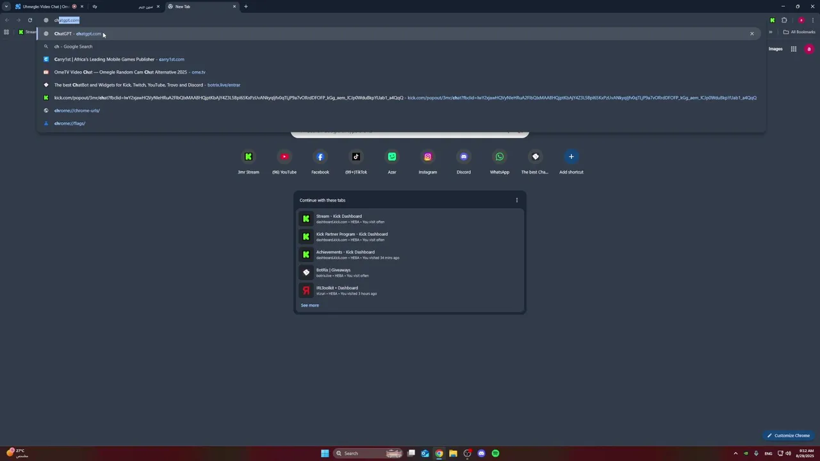Image resolution: width=820 pixels, height=461 pixels.
Task: Open the WhatsApp shortcut
Action: coord(500,162)
